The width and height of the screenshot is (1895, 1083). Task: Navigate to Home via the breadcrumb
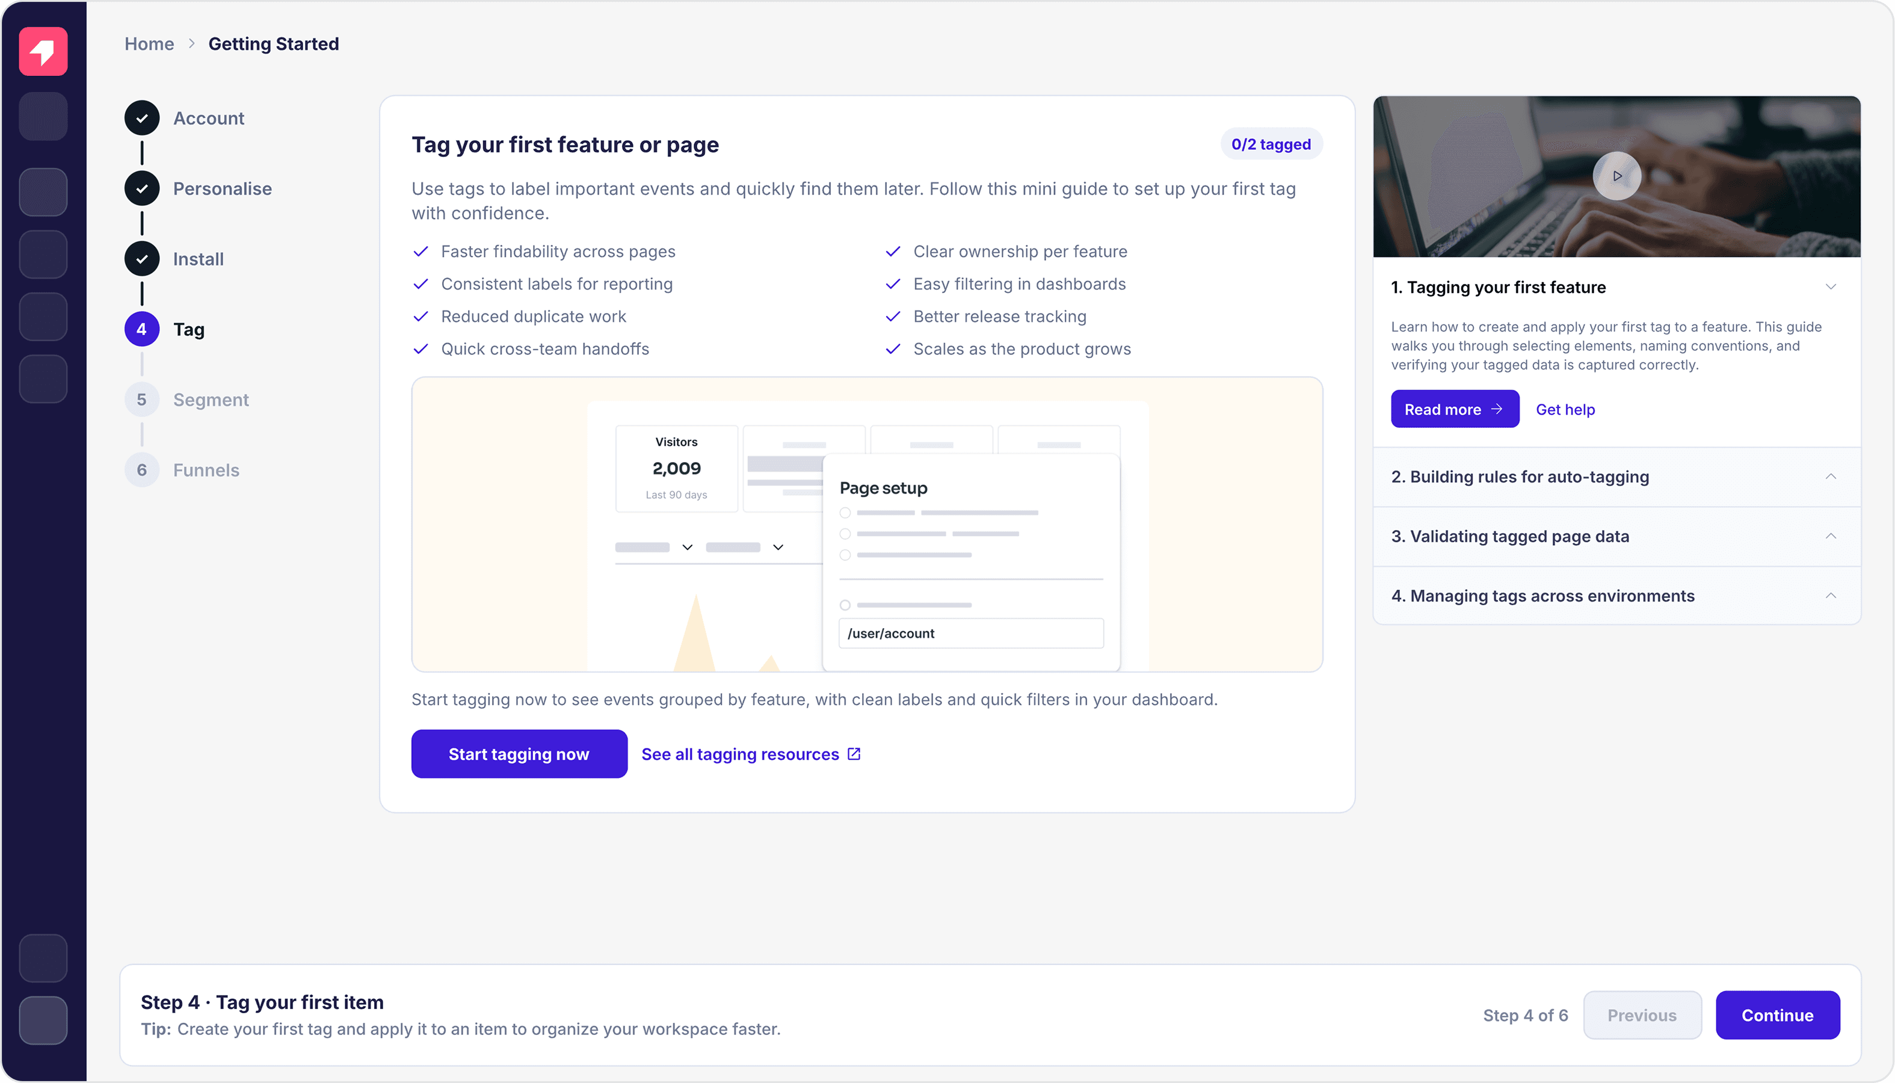click(x=149, y=44)
